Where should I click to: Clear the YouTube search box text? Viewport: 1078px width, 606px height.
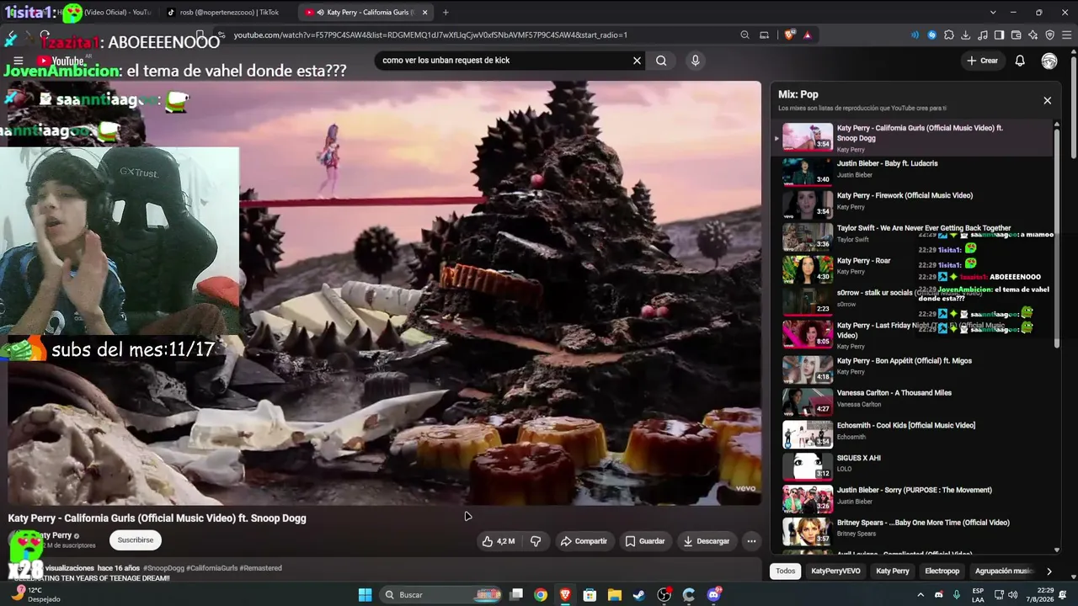coord(637,61)
